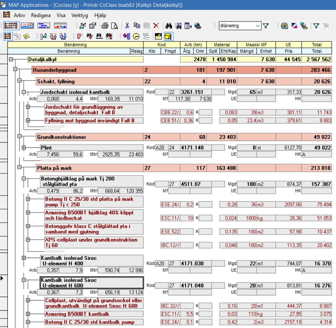
Task: Click the find-in-documents binoculars icon
Action: point(179,26)
